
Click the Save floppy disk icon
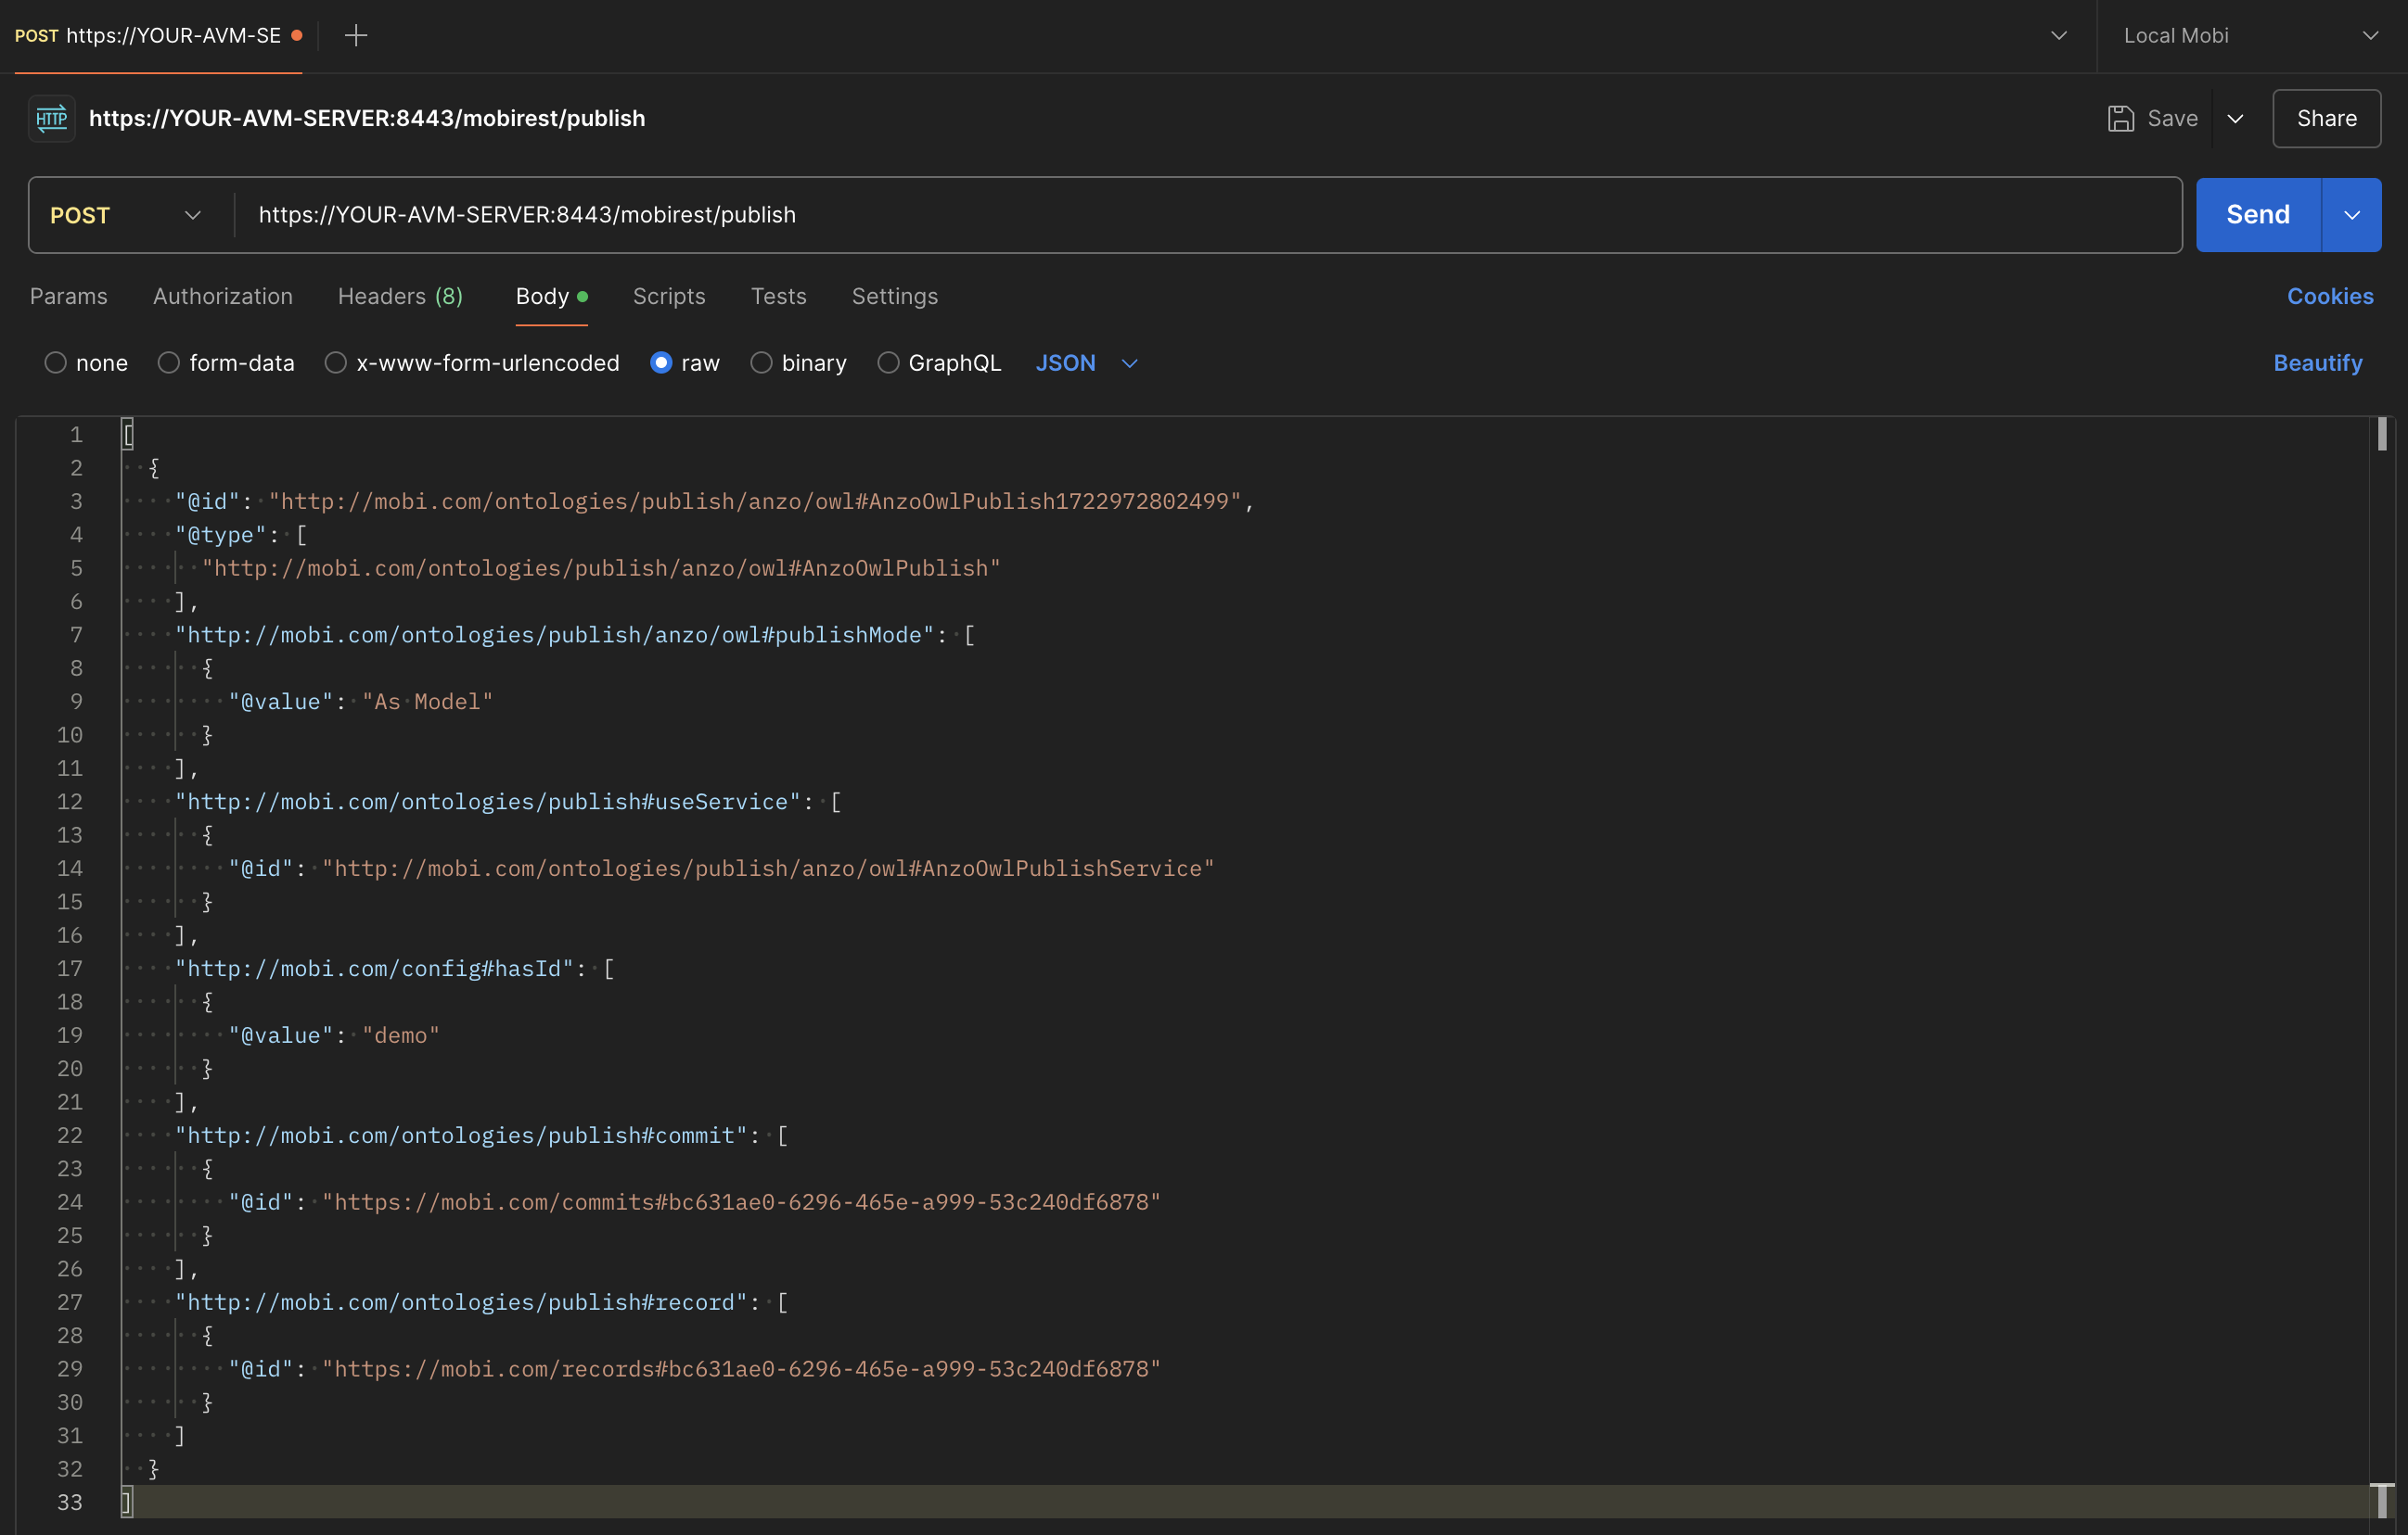tap(2120, 119)
